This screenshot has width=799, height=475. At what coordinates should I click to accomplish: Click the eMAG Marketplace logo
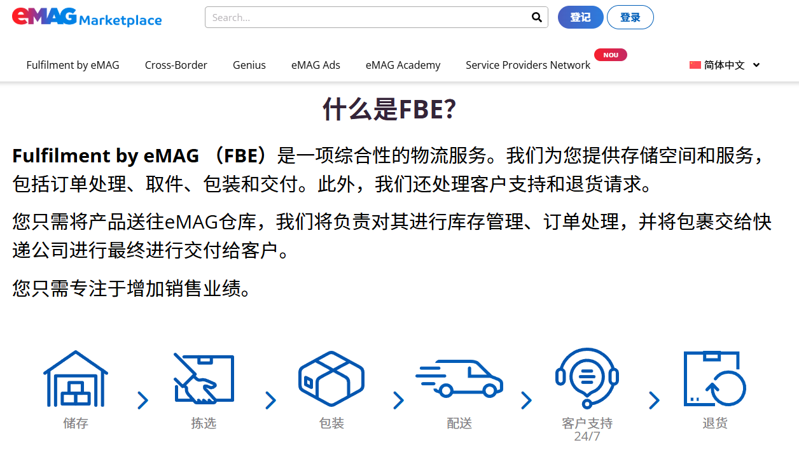click(87, 17)
